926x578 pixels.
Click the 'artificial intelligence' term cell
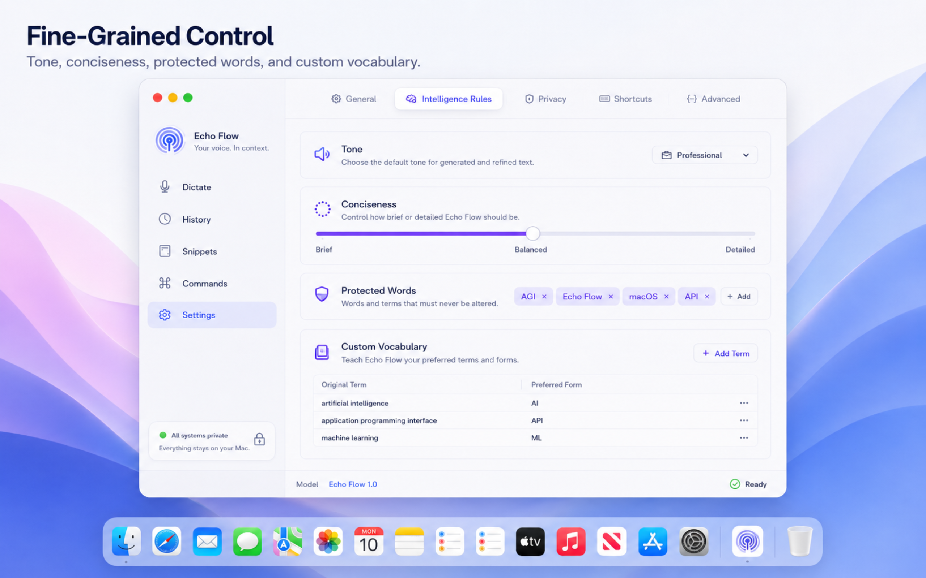[x=355, y=403]
